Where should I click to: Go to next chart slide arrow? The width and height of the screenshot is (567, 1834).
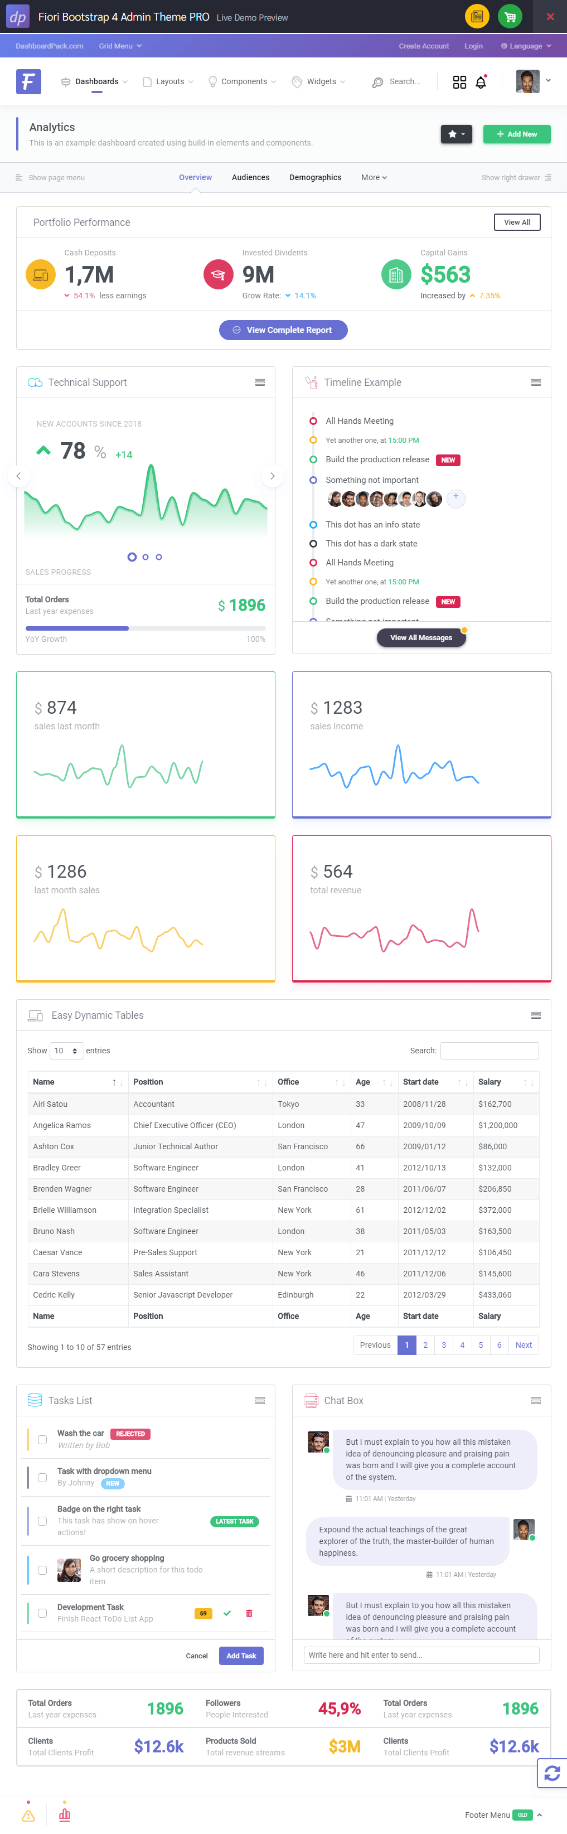point(273,476)
